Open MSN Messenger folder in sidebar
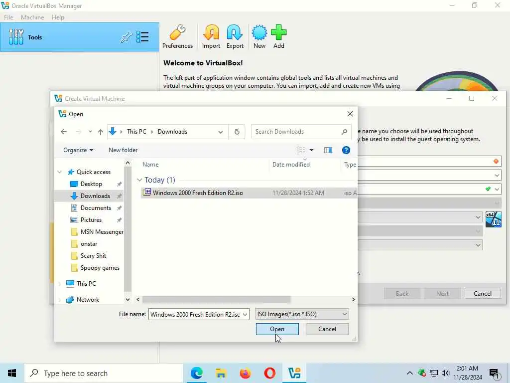Viewport: 510px width, 383px height. (x=102, y=232)
